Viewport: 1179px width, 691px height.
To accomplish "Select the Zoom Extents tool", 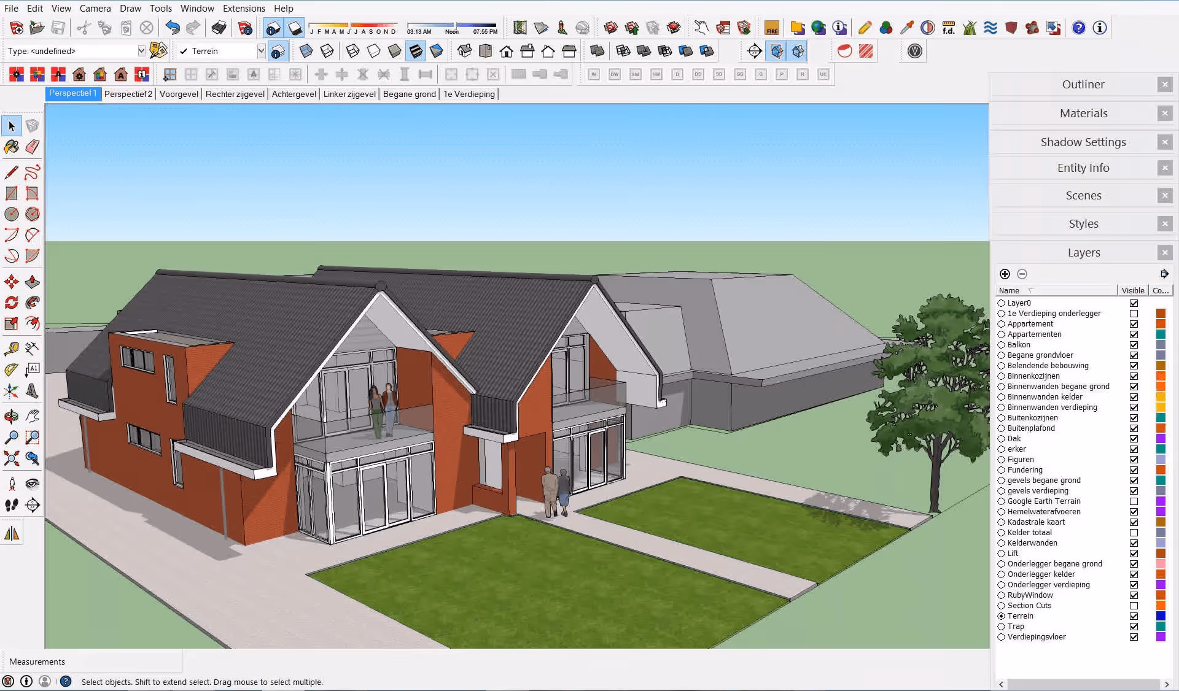I will tap(11, 458).
